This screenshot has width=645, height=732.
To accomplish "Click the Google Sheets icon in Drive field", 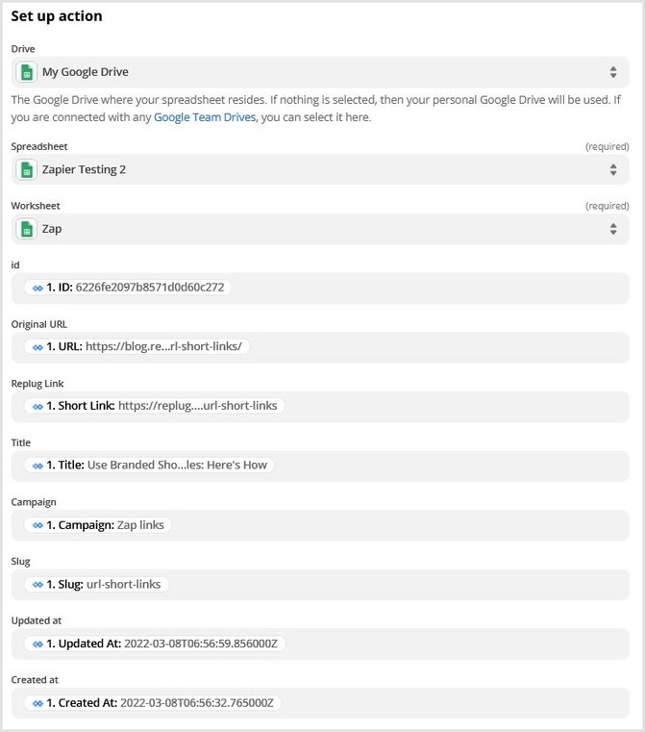I will pos(28,72).
